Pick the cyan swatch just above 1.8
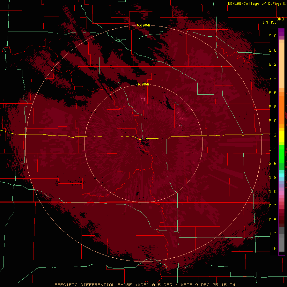Image resolution: width=287 pixels, height=287 pixels. [x=282, y=175]
